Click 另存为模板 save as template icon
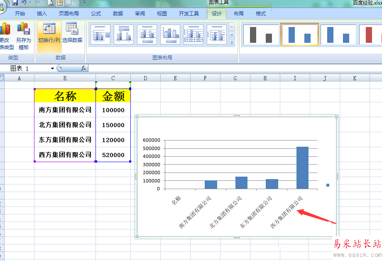 (24, 36)
